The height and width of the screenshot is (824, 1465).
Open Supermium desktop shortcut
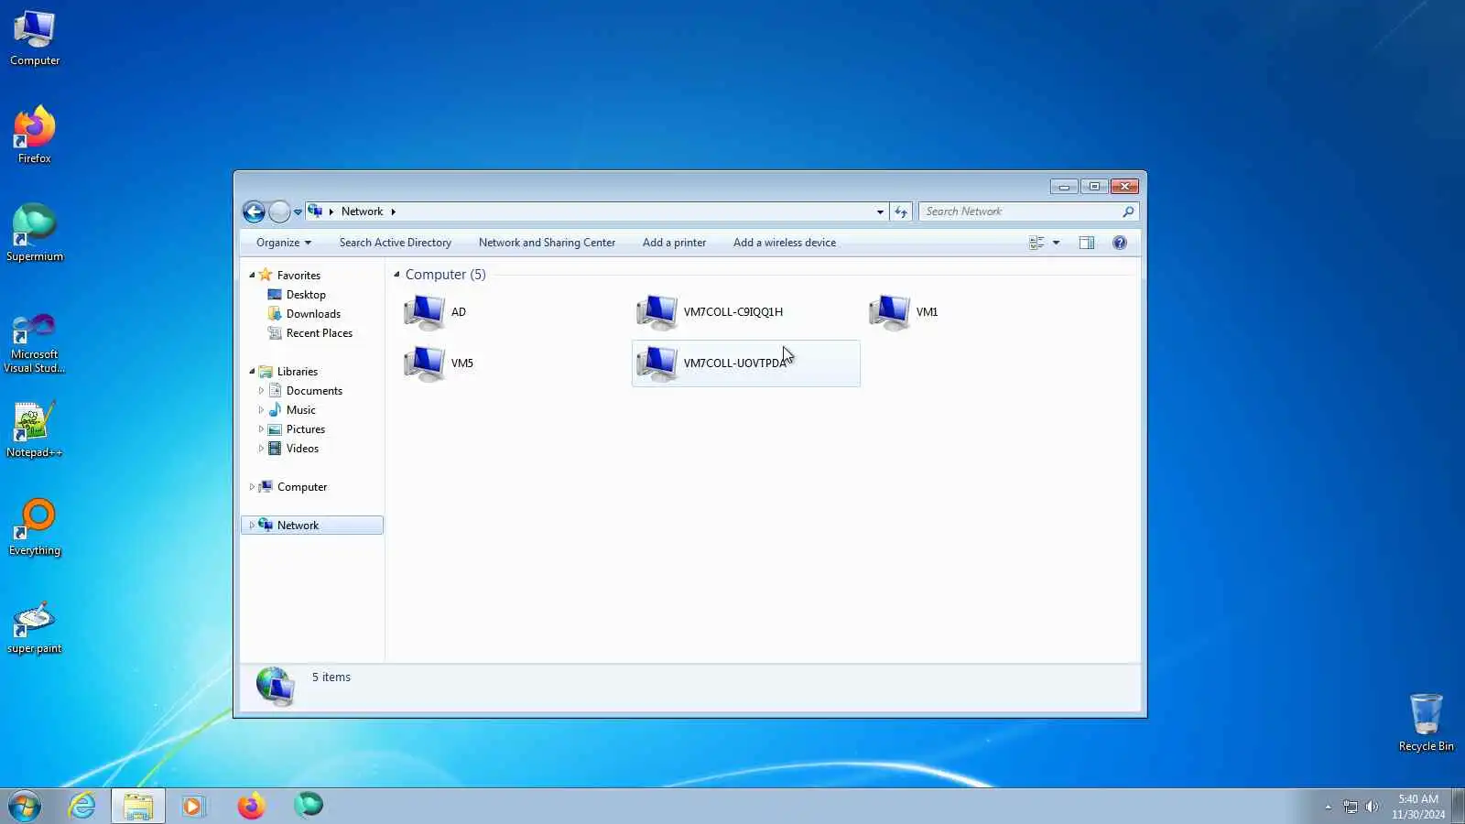(x=35, y=233)
